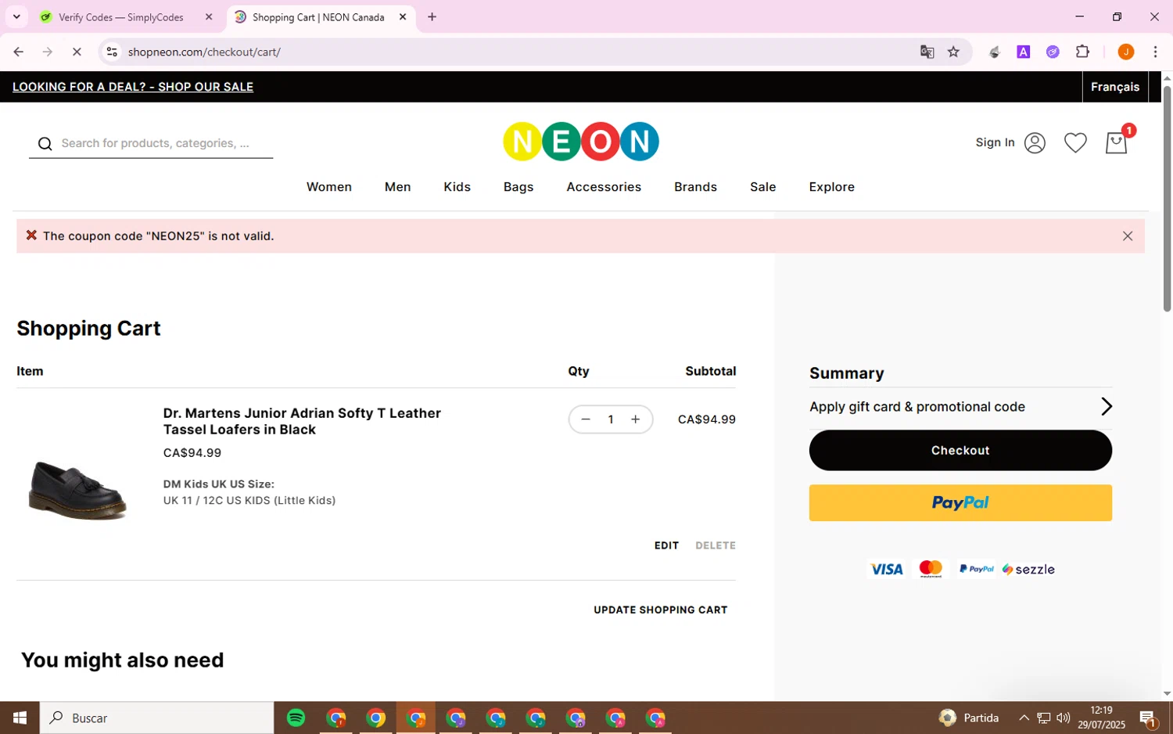Show hidden system tray icons
Viewport: 1173px width, 734px height.
tap(1024, 718)
